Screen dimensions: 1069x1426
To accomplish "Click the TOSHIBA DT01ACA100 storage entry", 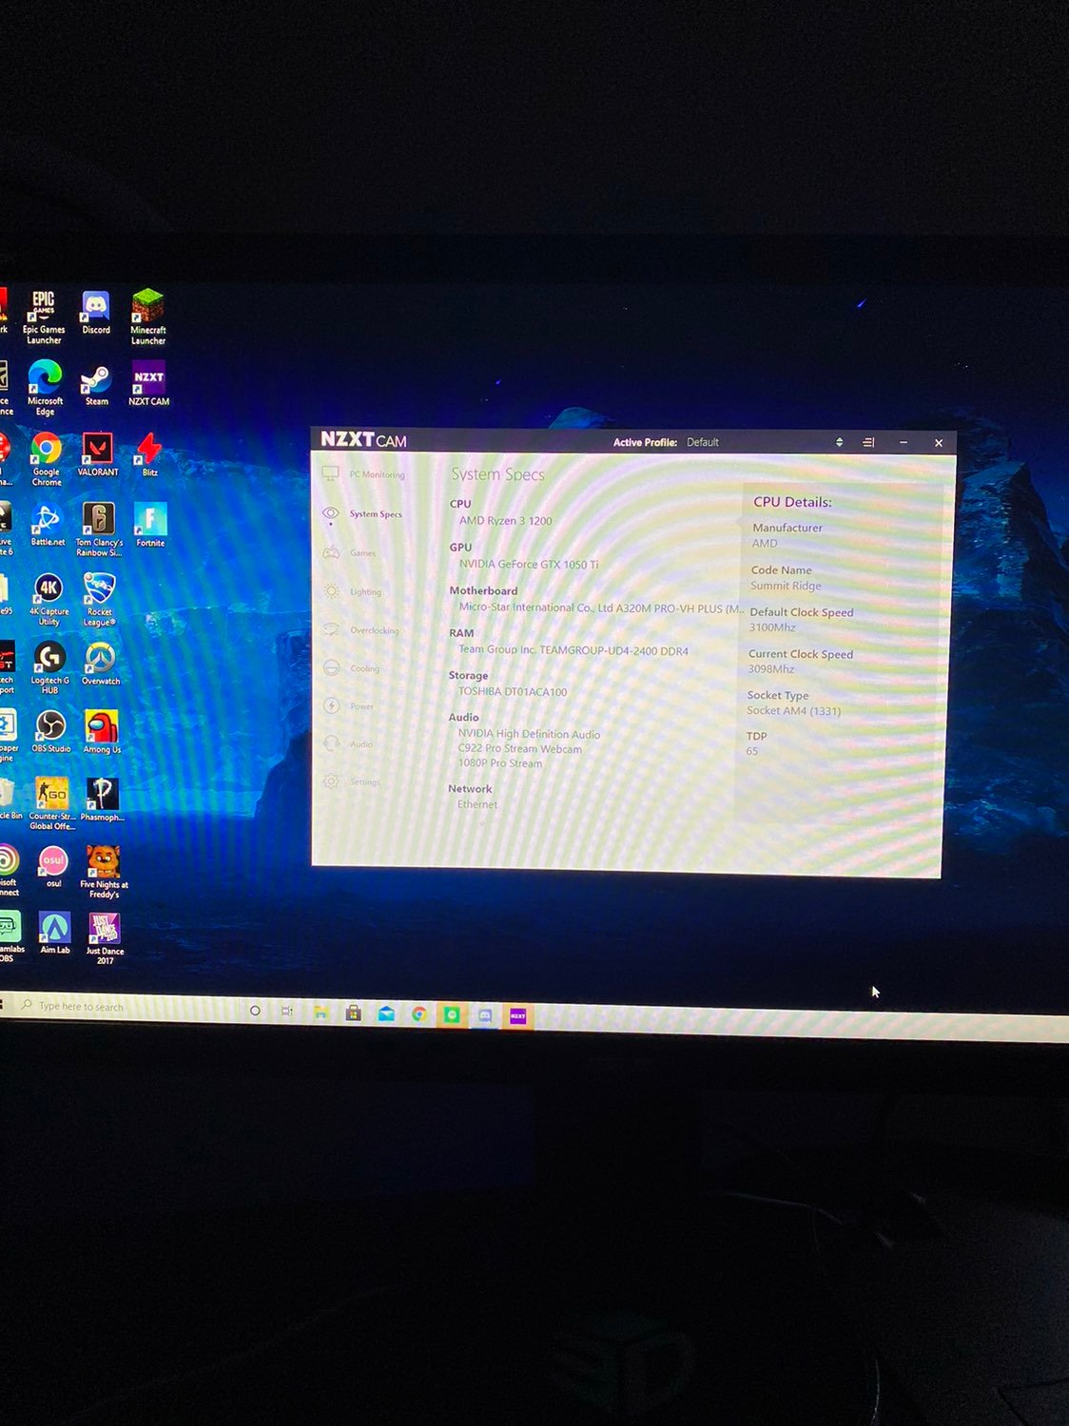I will click(513, 691).
